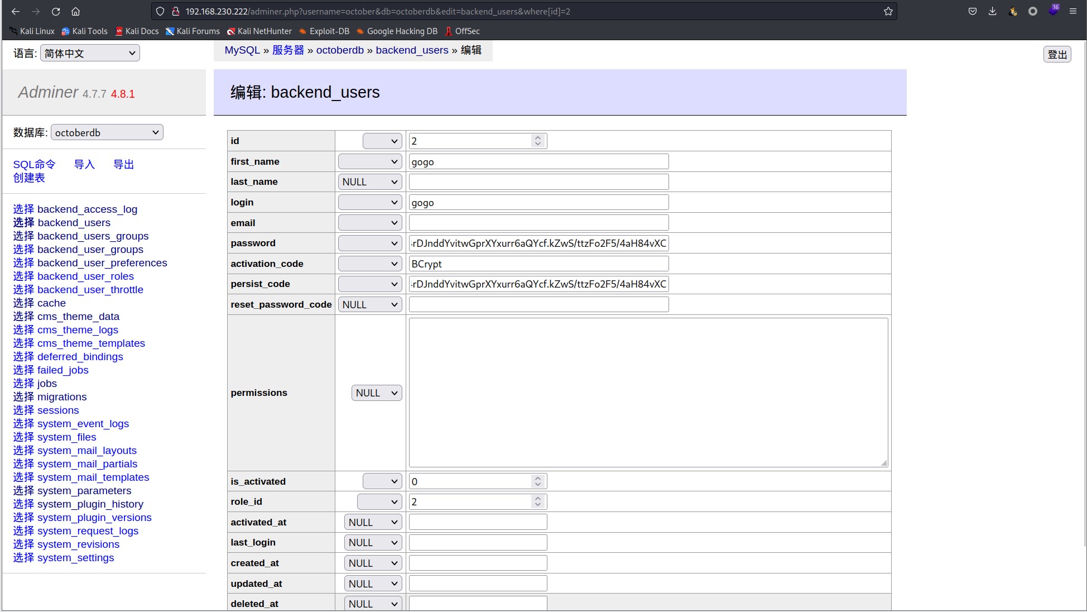The image size is (1087, 612).
Task: Open NULL dropdown for reset_password_code
Action: [x=370, y=304]
